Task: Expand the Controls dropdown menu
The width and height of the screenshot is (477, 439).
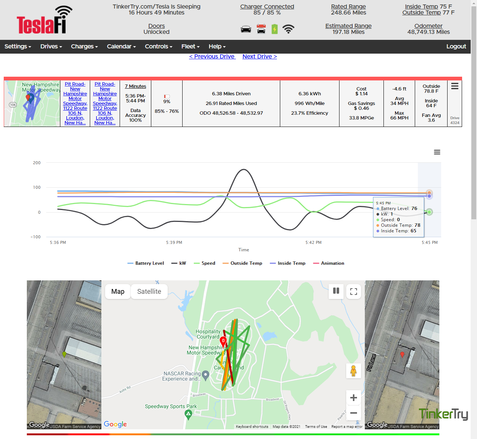Action: pyautogui.click(x=159, y=47)
